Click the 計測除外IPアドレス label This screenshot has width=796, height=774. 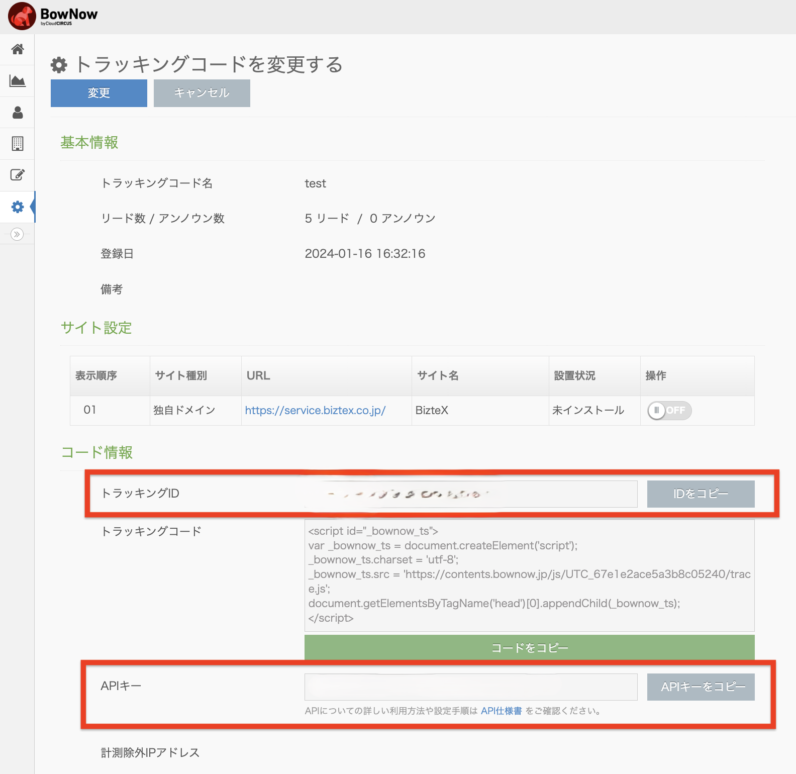pos(150,752)
